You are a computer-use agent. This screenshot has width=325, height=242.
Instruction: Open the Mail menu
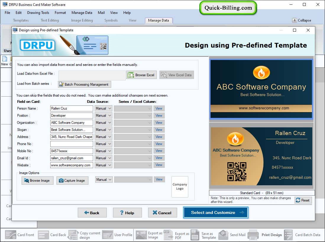101,13
